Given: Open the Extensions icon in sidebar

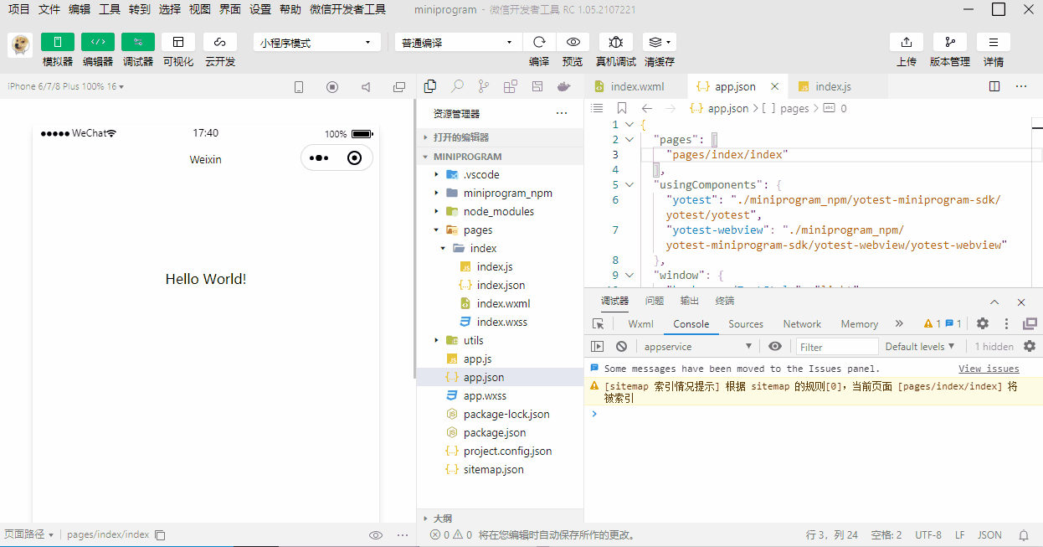Looking at the screenshot, I should [x=511, y=86].
